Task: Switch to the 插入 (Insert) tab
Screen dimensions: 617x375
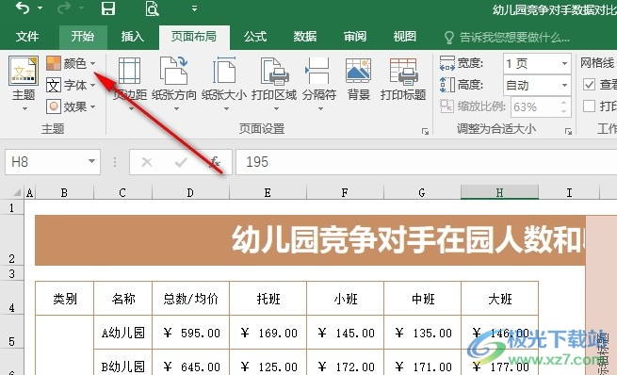Action: pyautogui.click(x=133, y=37)
